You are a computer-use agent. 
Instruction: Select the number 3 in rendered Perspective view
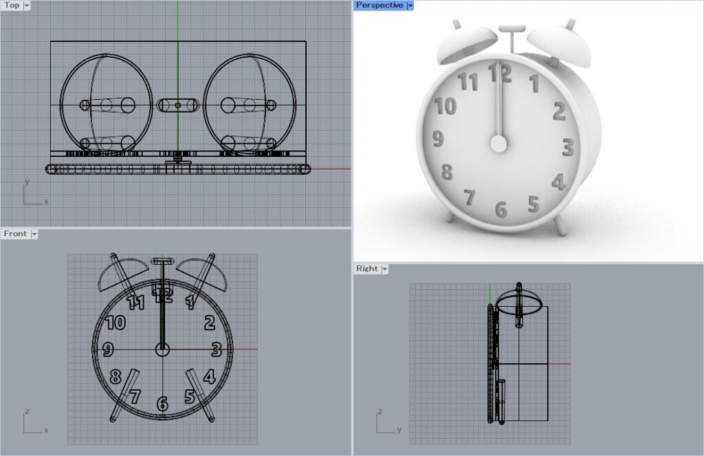(x=568, y=147)
